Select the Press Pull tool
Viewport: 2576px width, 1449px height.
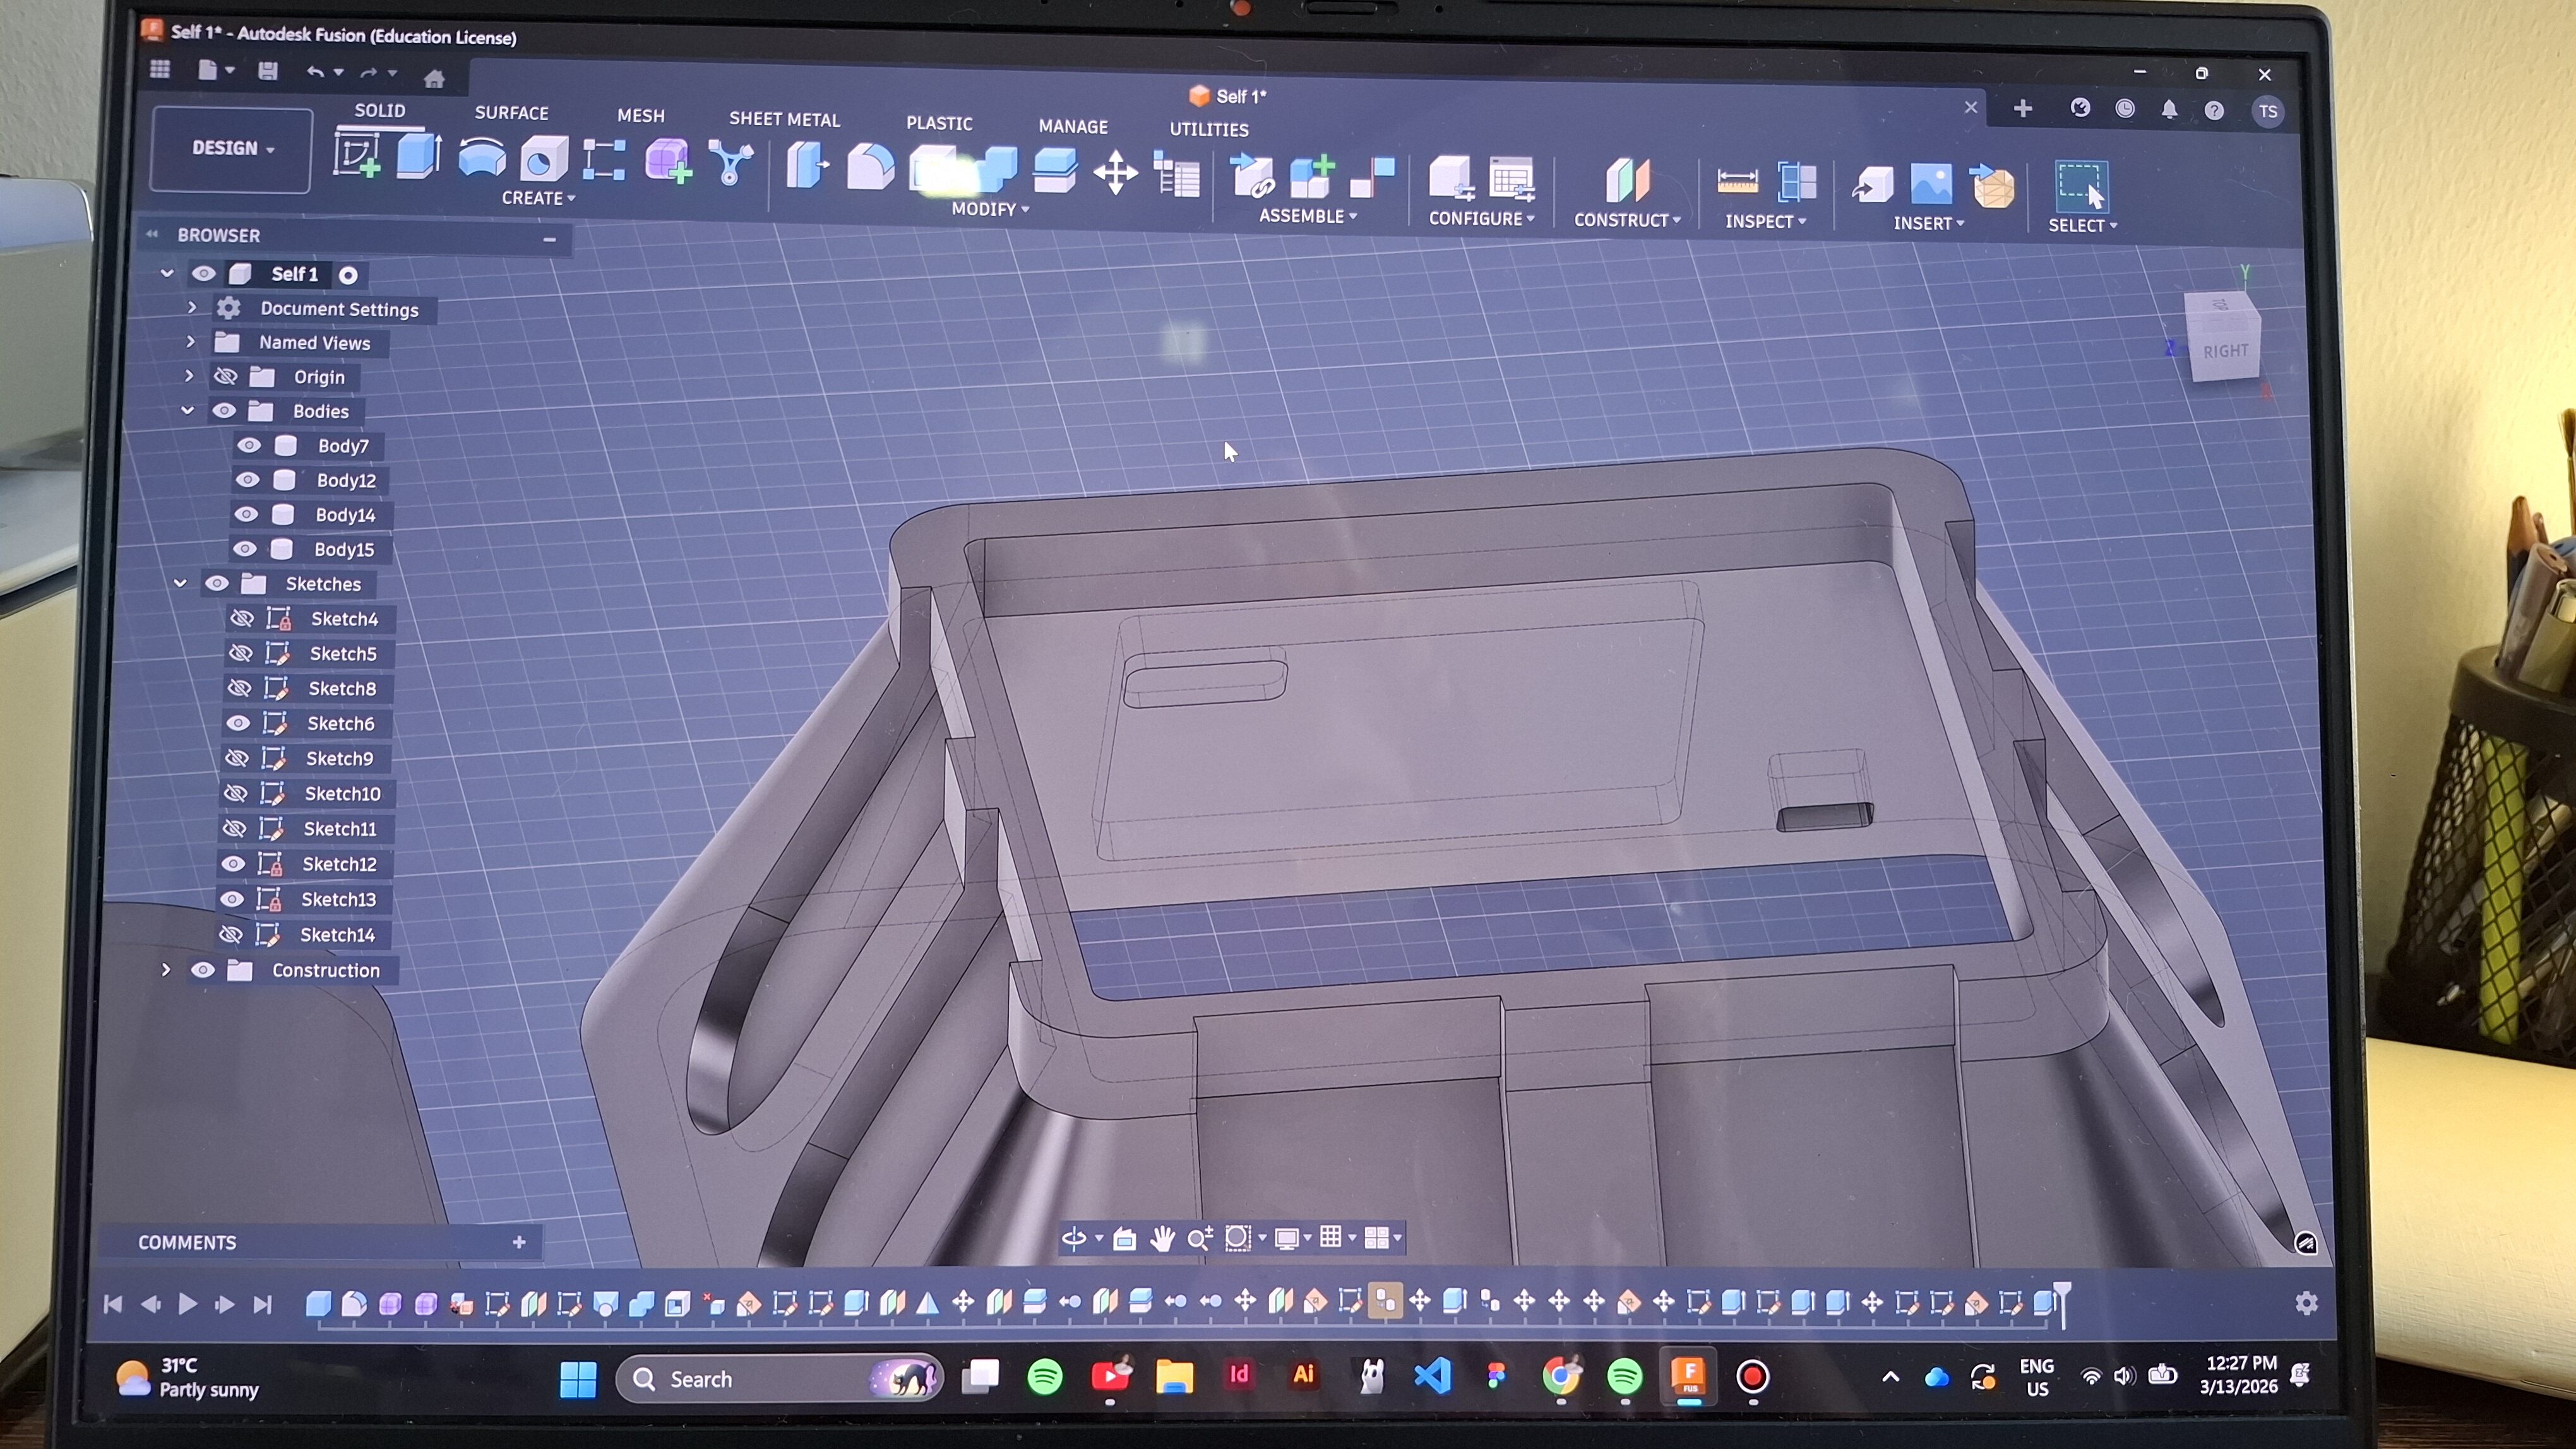(x=808, y=166)
